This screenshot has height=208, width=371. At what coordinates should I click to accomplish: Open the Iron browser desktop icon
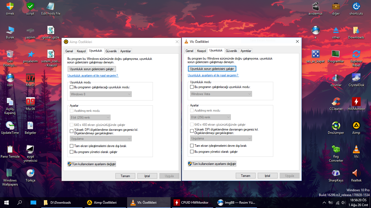(x=10, y=80)
